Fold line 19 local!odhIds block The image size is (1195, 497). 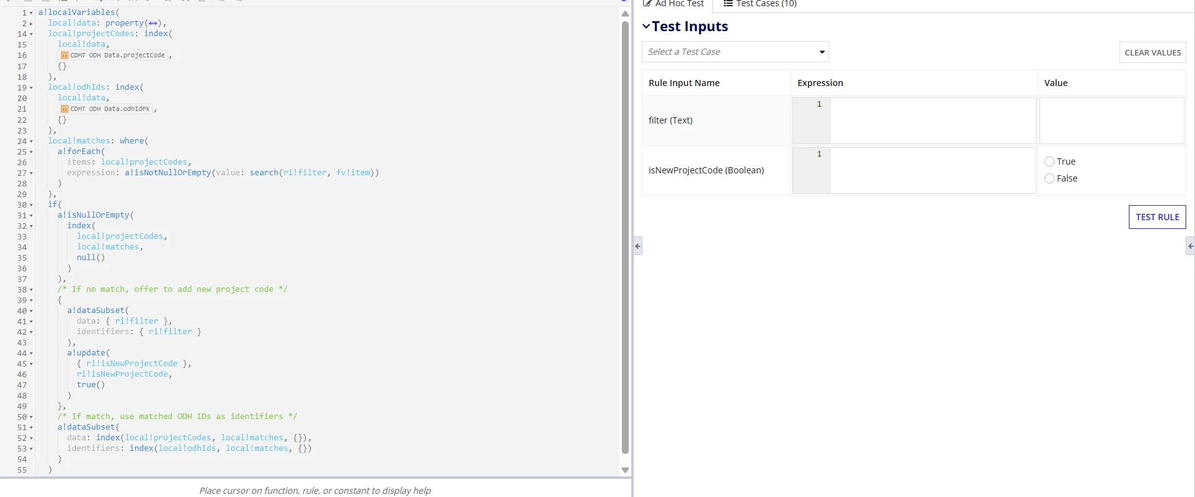click(31, 88)
